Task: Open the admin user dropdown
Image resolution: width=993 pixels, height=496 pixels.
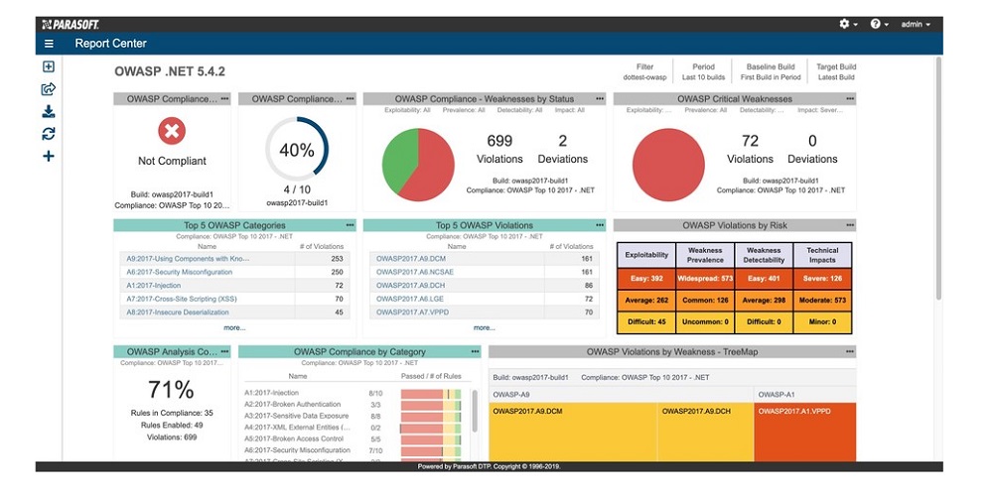Action: click(916, 24)
